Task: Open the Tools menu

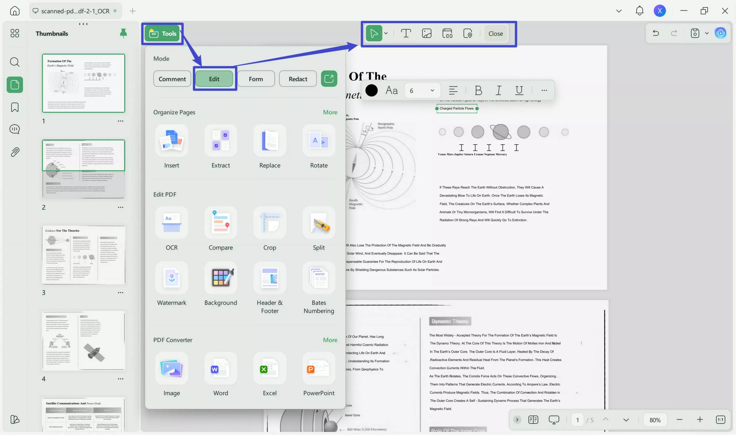Action: [162, 33]
